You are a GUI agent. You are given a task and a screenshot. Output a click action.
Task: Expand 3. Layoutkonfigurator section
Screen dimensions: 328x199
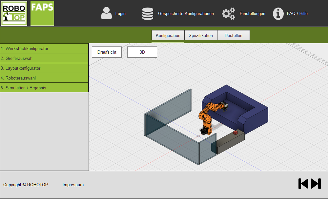(44, 68)
